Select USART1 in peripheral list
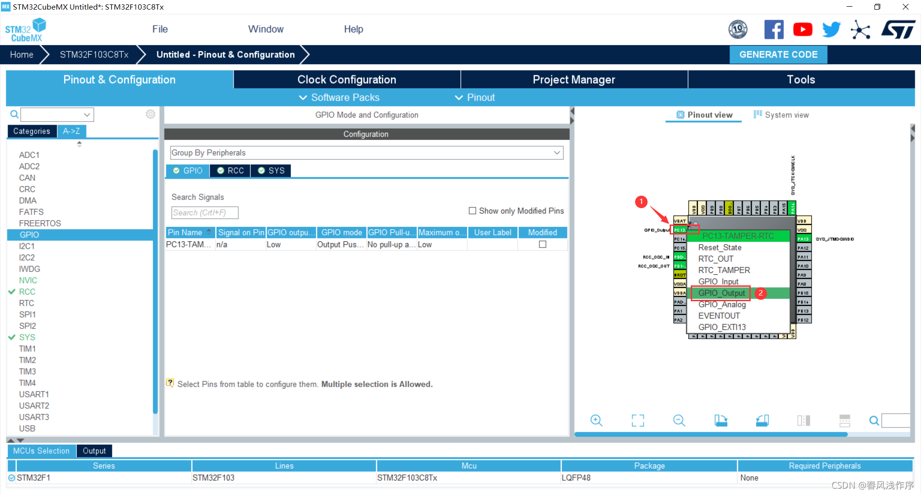The image size is (921, 494). (x=34, y=394)
